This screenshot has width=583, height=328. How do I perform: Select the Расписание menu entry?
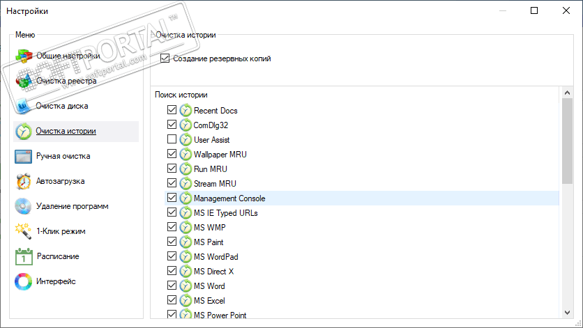(x=57, y=256)
